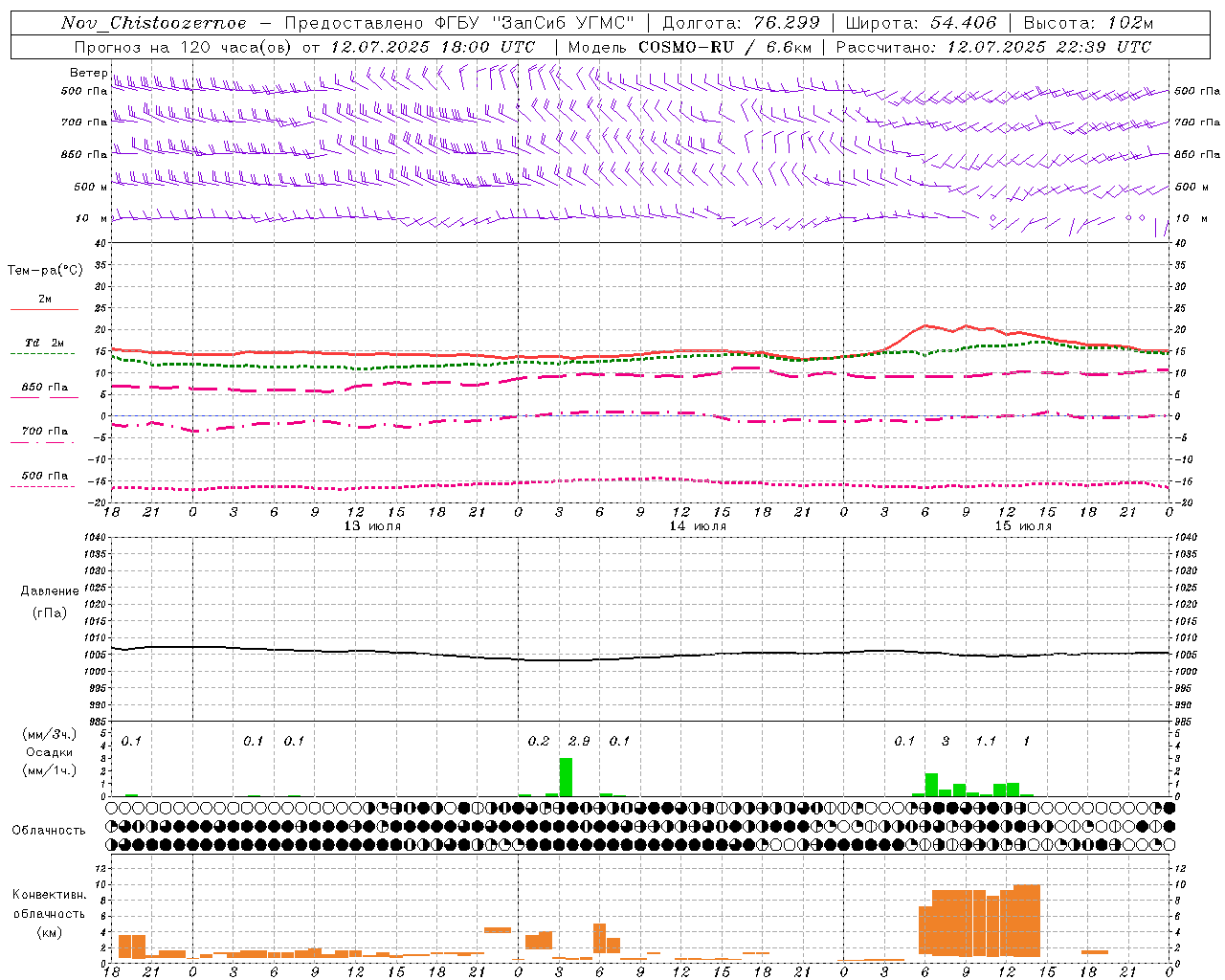The image size is (1225, 980).
Task: Click the "700 гПа" temperature legend entry
Action: (x=44, y=431)
